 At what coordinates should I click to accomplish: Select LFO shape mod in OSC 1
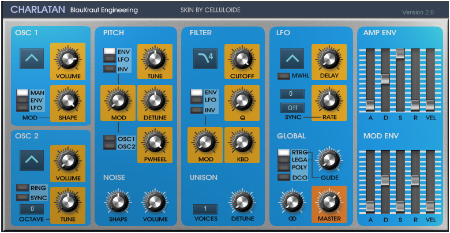click(22, 108)
